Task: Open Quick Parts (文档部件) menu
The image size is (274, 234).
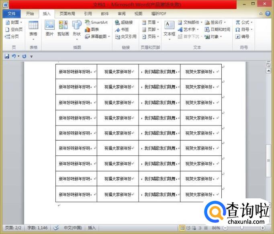Action: click(190, 22)
